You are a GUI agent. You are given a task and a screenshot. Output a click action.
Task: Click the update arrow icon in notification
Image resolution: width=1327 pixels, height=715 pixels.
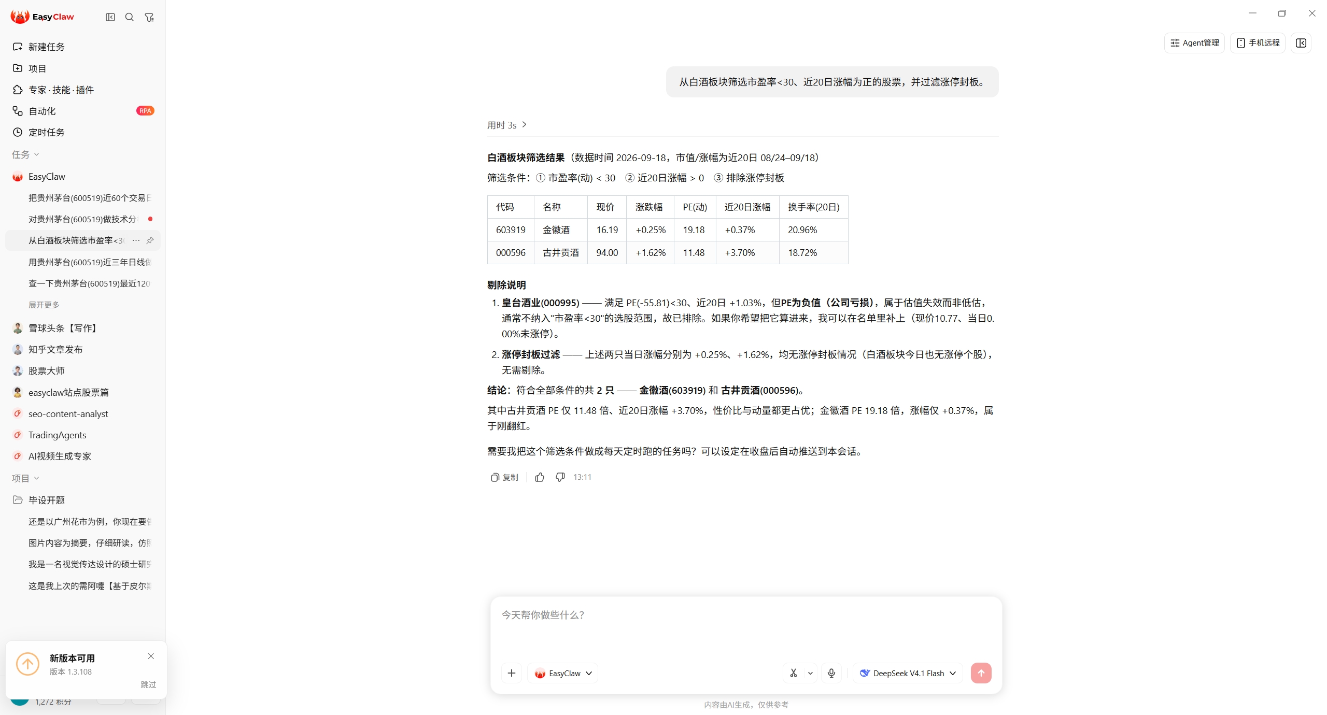[x=27, y=664]
